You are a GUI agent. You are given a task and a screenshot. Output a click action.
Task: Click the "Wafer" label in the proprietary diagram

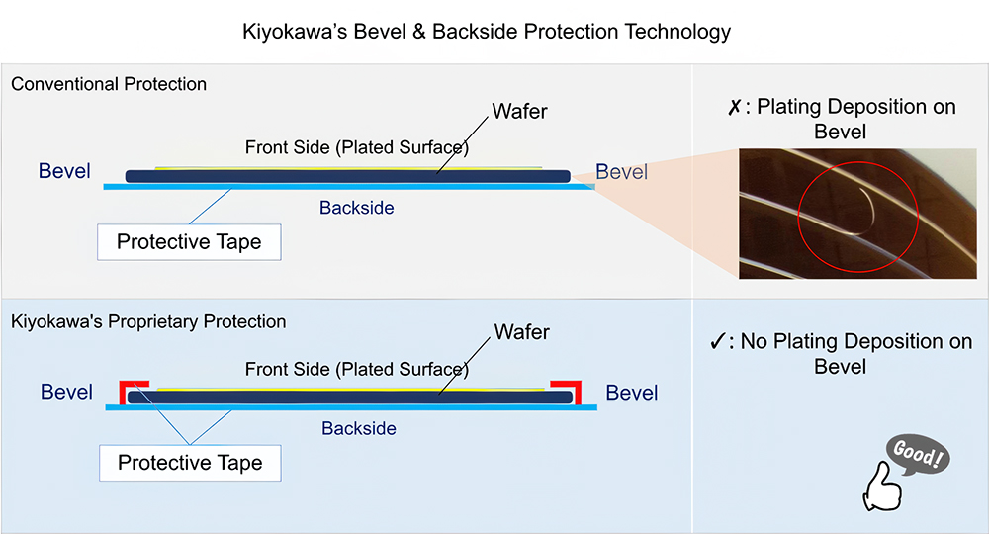tap(521, 332)
